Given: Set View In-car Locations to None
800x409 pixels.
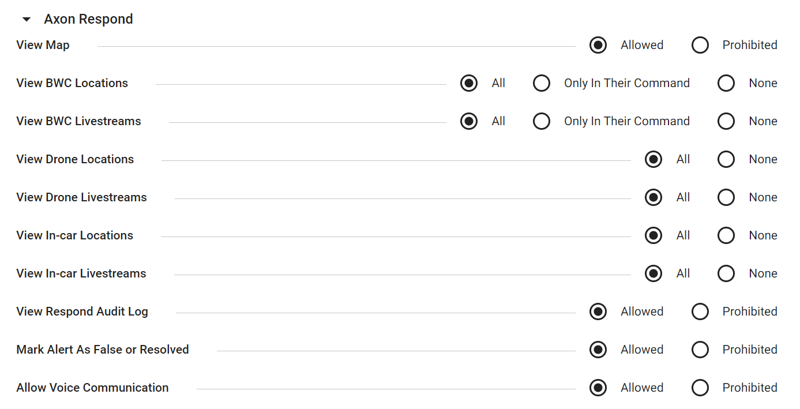Looking at the screenshot, I should (726, 235).
